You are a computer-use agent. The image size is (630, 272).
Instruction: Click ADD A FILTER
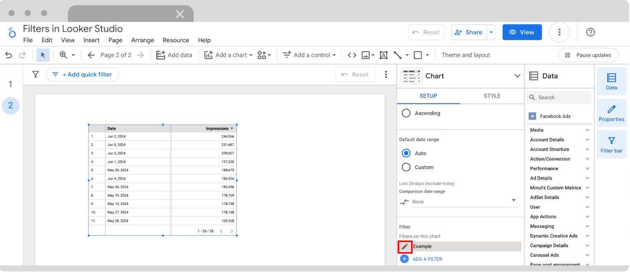point(427,259)
